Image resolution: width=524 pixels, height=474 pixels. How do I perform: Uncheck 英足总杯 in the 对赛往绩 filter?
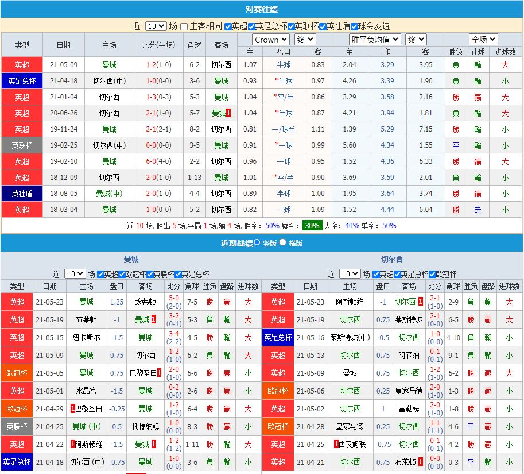point(251,27)
